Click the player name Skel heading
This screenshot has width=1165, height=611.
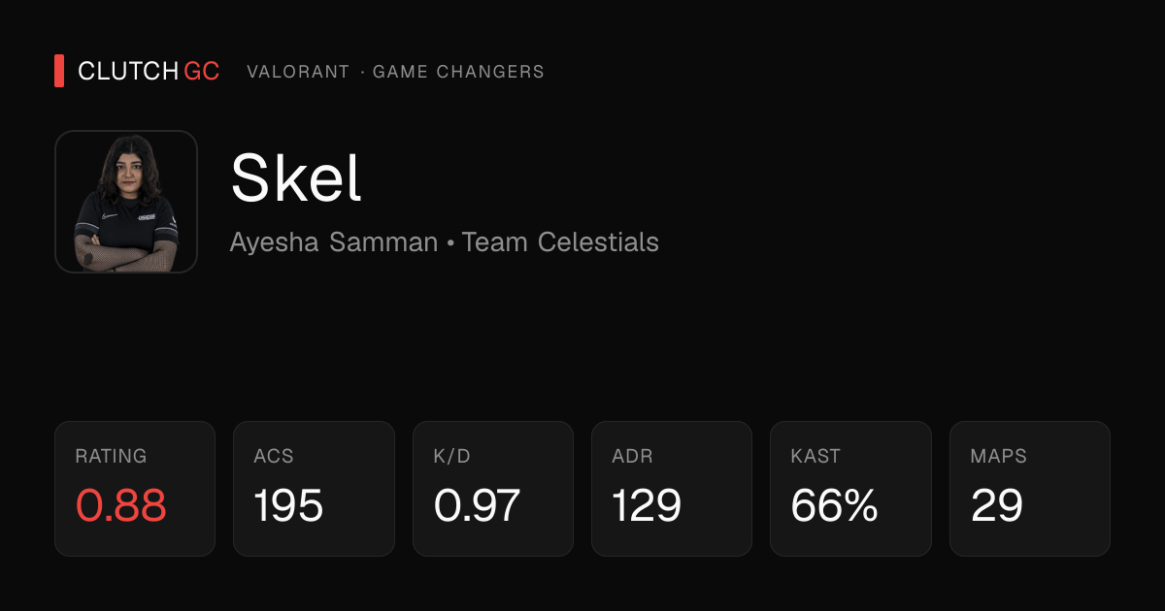[296, 178]
